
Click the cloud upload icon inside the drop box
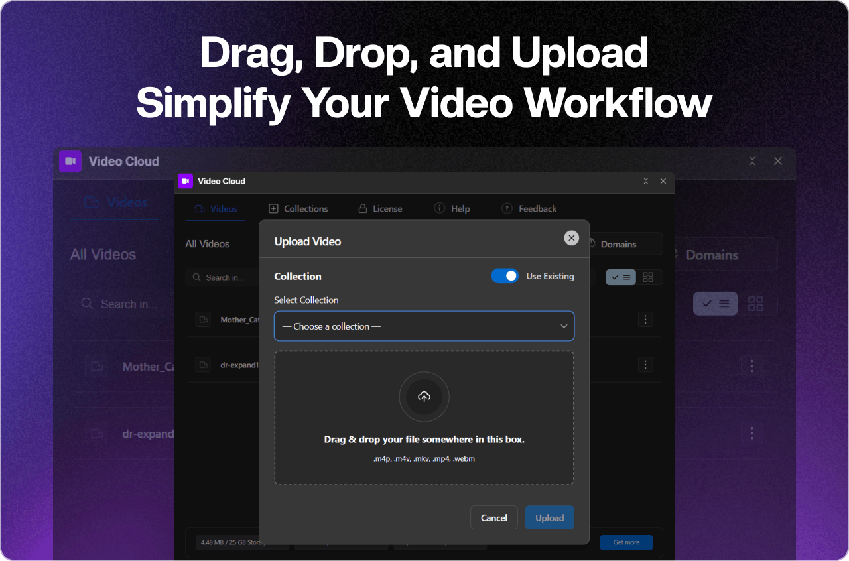pos(424,397)
